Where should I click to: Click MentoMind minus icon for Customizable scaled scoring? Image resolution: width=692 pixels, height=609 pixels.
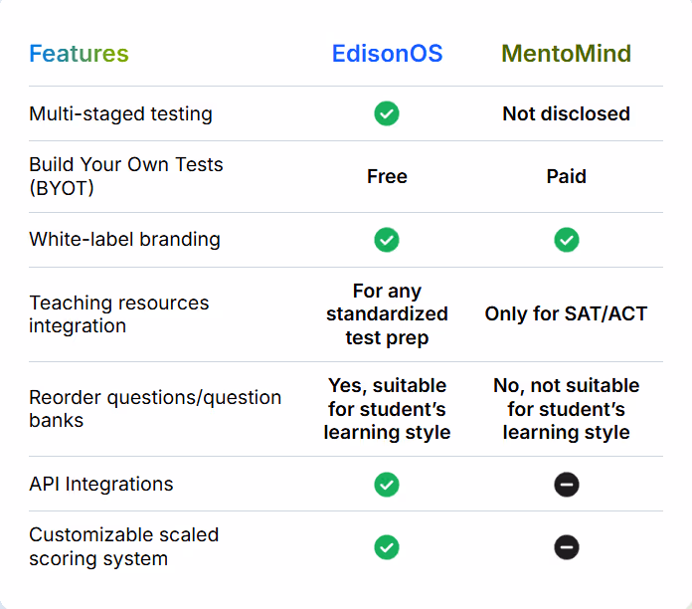(x=566, y=547)
